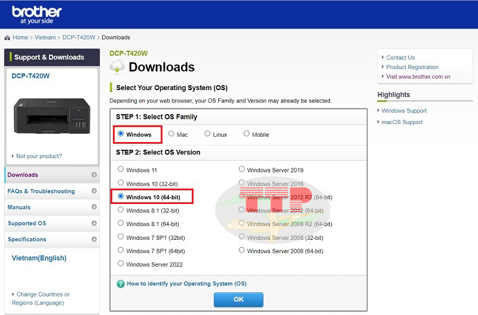Click the OK button
The width and height of the screenshot is (478, 315).
tap(238, 299)
